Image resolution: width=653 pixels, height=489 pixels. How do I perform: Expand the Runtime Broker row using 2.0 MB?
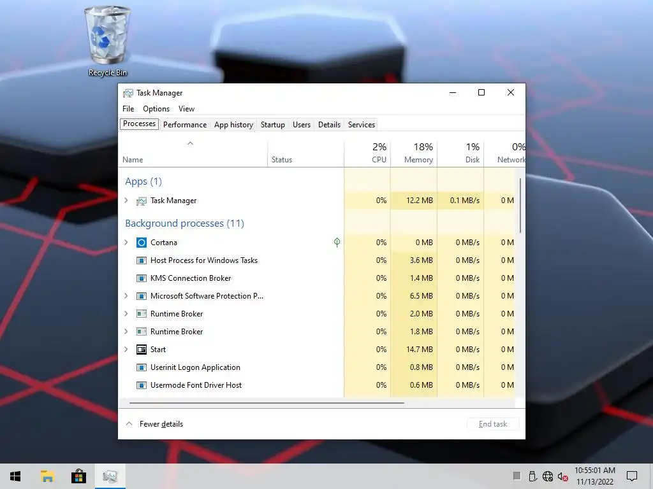click(126, 313)
